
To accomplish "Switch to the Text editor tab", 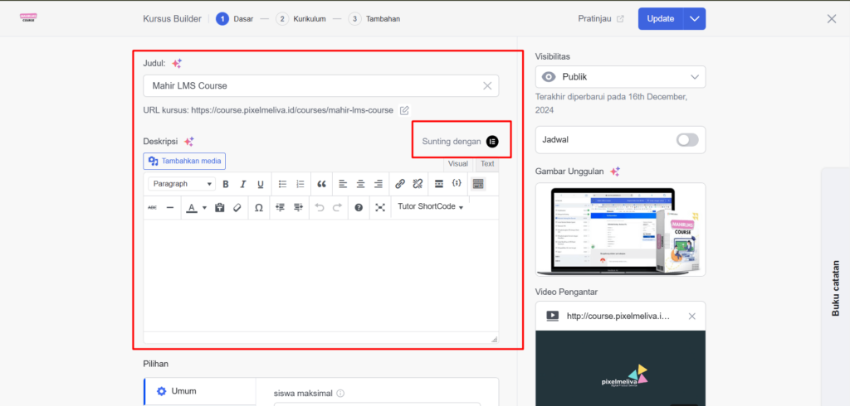I will (x=487, y=164).
